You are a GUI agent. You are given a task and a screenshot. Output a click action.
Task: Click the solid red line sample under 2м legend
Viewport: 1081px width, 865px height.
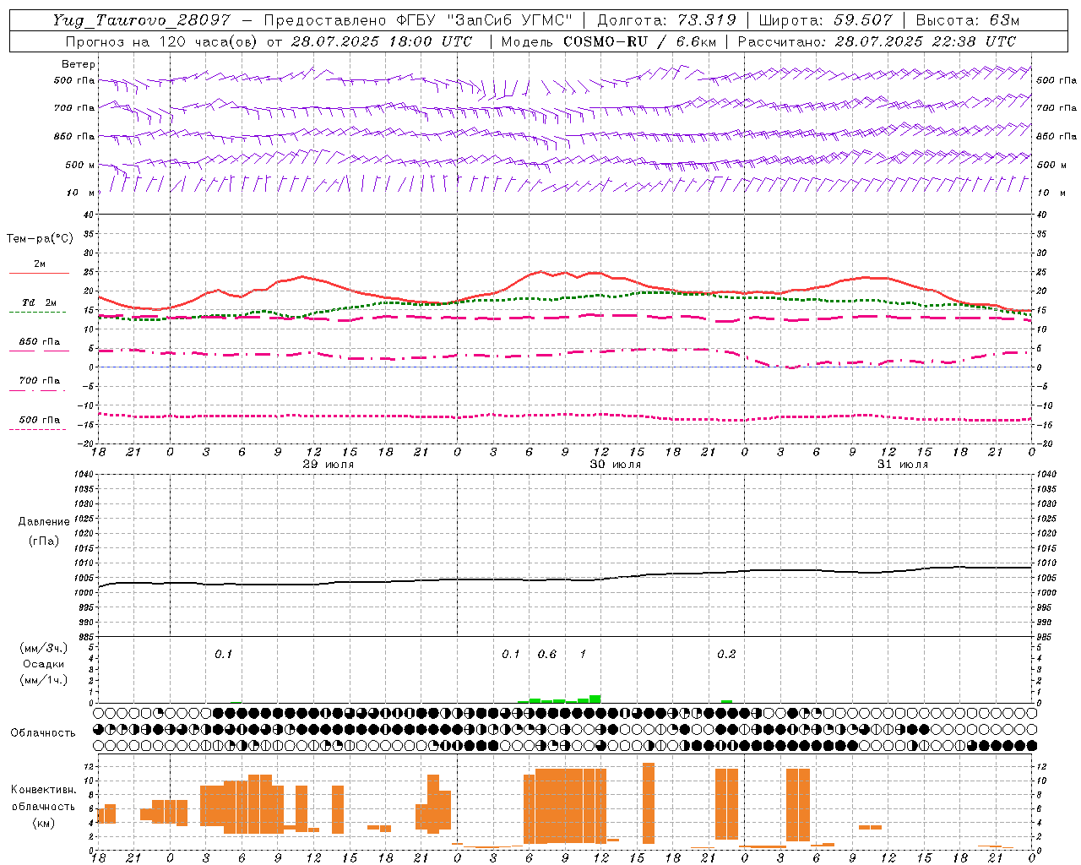(x=39, y=274)
